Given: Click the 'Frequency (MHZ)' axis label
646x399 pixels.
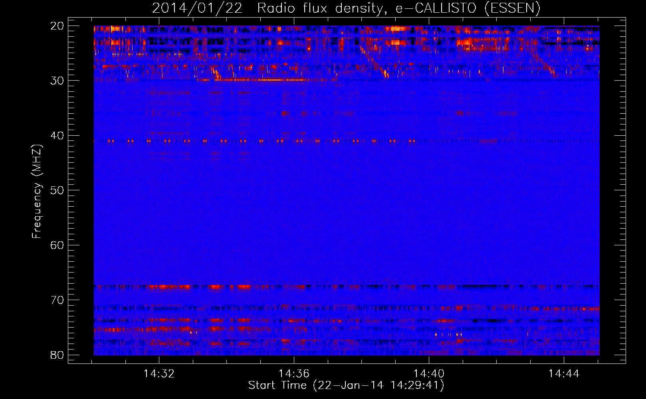Looking at the screenshot, I should (x=37, y=192).
